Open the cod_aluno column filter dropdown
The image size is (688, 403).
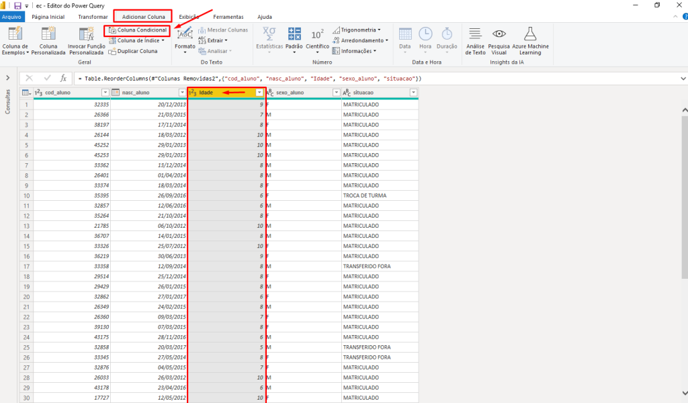(105, 93)
